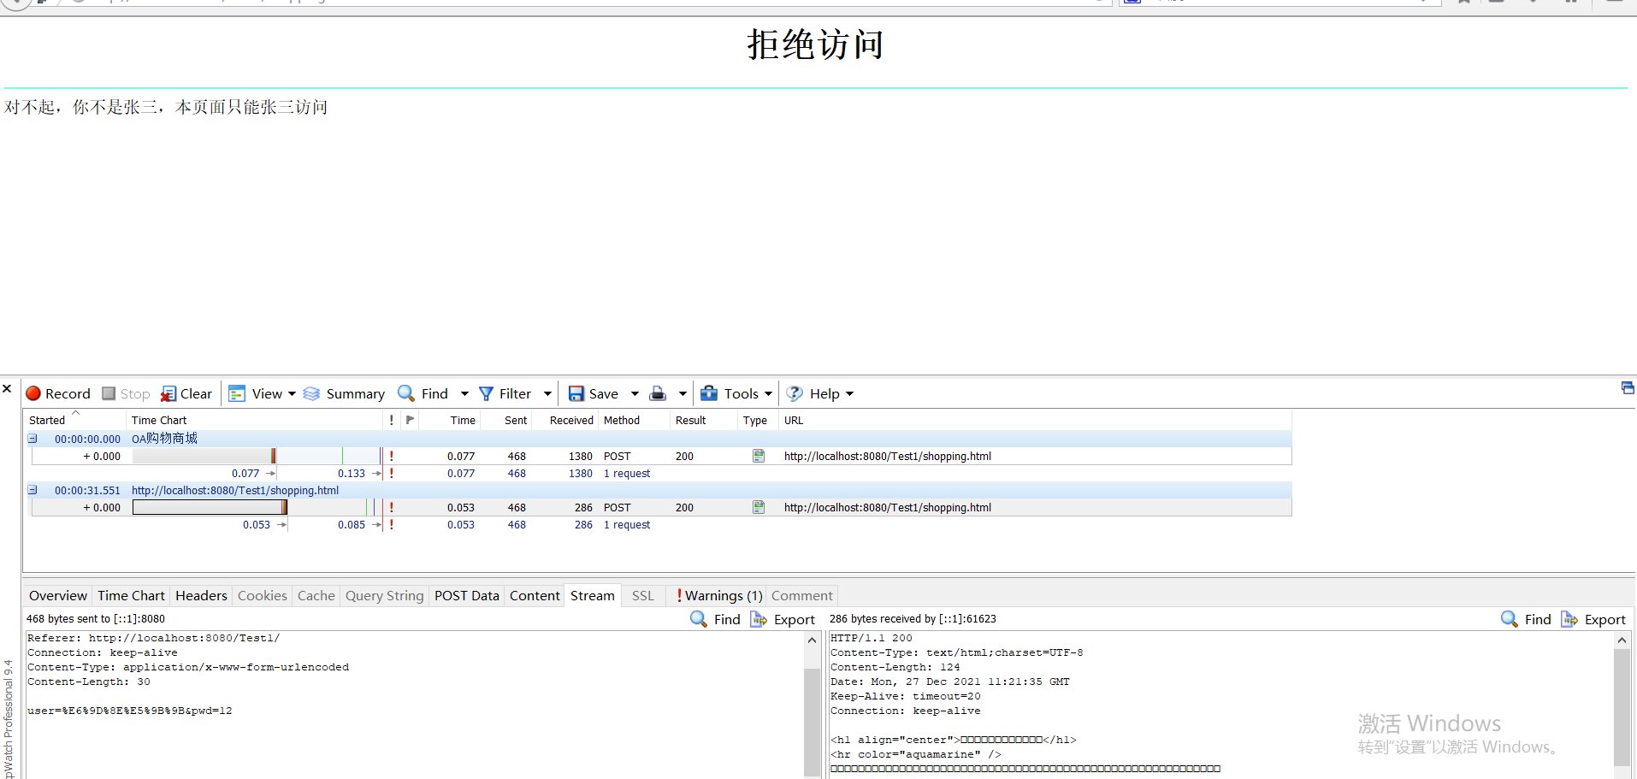Screen dimensions: 1637x779
Task: Click Export in the received stream pane
Action: click(x=1593, y=619)
